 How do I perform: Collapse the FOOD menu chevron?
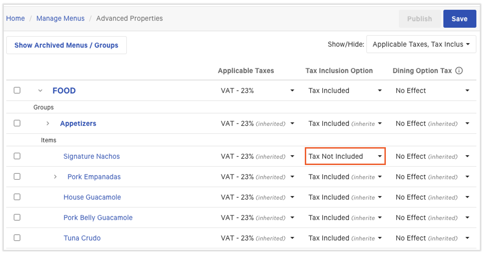[x=40, y=91]
